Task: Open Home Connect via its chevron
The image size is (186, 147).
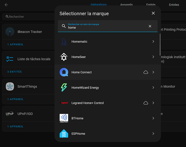Action: 153,72
